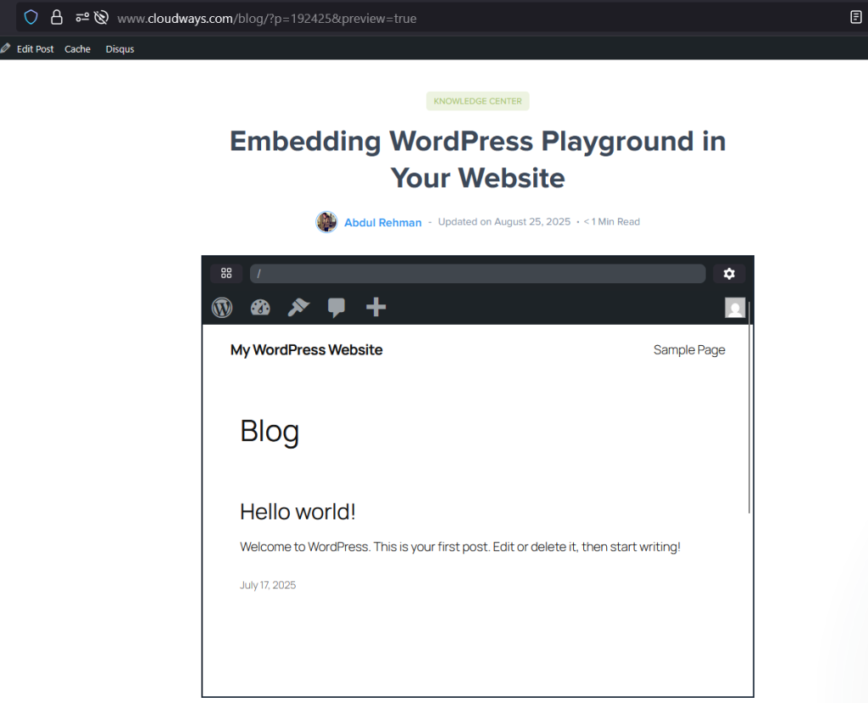Open the Hello world! post title
868x703 pixels.
[298, 512]
